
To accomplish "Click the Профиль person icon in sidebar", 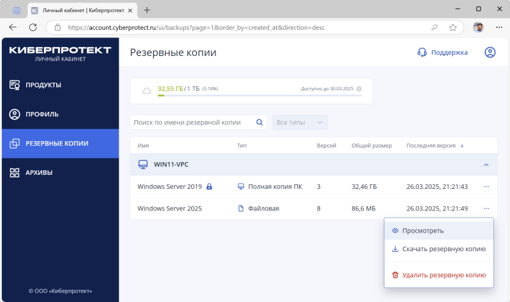I will pyautogui.click(x=15, y=114).
